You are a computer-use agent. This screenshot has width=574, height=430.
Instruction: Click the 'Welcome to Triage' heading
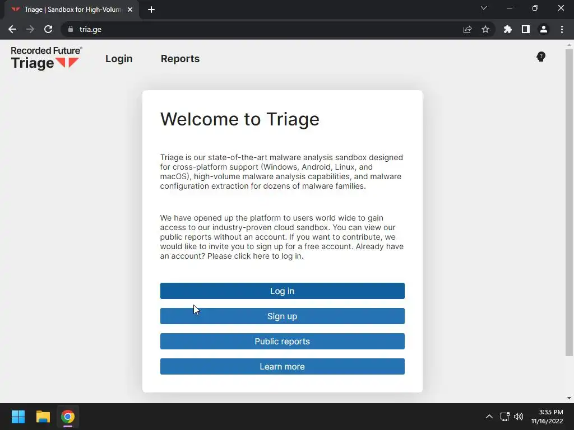pyautogui.click(x=240, y=119)
